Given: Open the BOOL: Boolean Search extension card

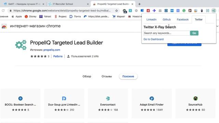Looking at the screenshot, I should tap(21, 104).
